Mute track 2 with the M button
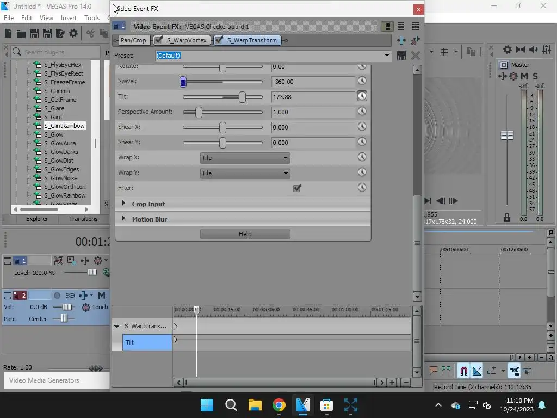Image resolution: width=557 pixels, height=418 pixels. point(102,296)
